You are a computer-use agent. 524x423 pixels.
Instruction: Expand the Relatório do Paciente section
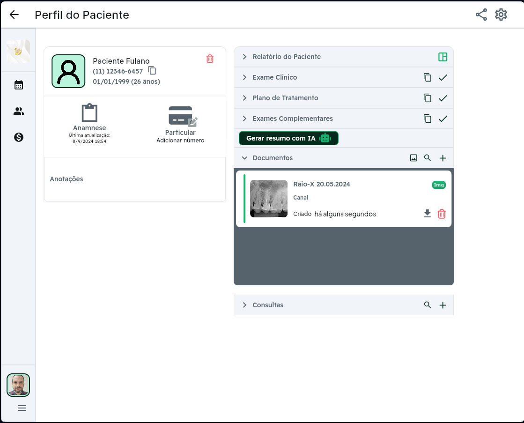tap(244, 57)
